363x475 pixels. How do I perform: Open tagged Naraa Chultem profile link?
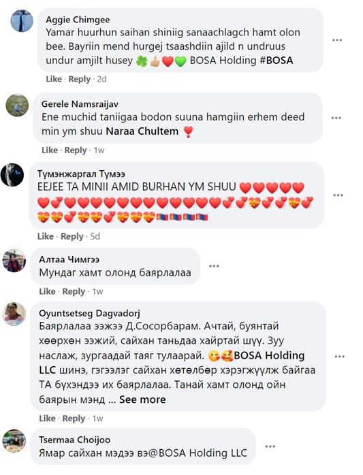pyautogui.click(x=142, y=131)
